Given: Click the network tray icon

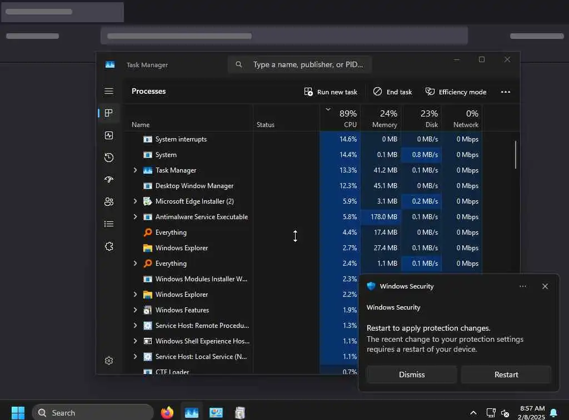Looking at the screenshot, I should [x=491, y=413].
